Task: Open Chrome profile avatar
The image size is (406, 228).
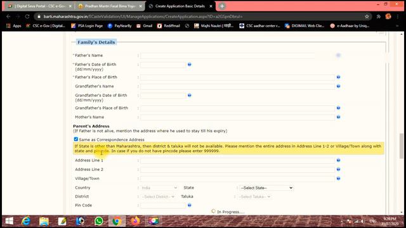Action: tap(388, 16)
